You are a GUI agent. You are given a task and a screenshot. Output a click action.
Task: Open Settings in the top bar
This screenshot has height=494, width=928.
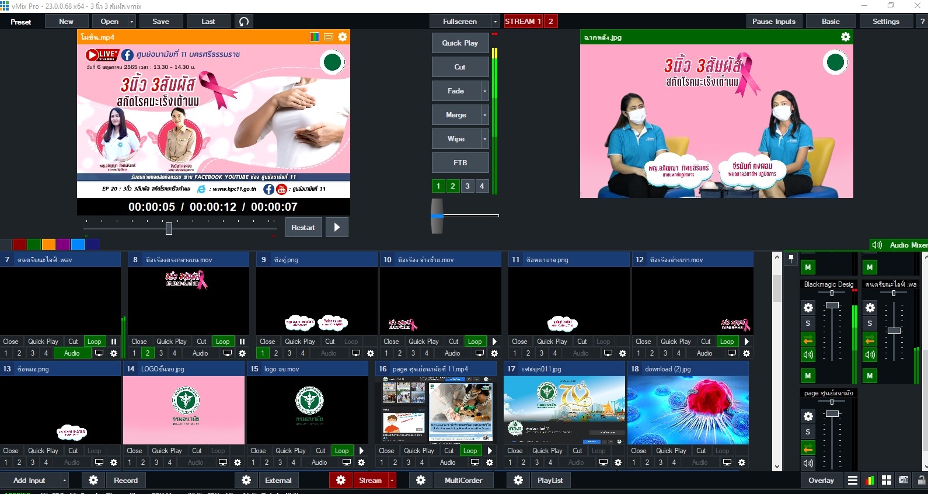tap(886, 22)
